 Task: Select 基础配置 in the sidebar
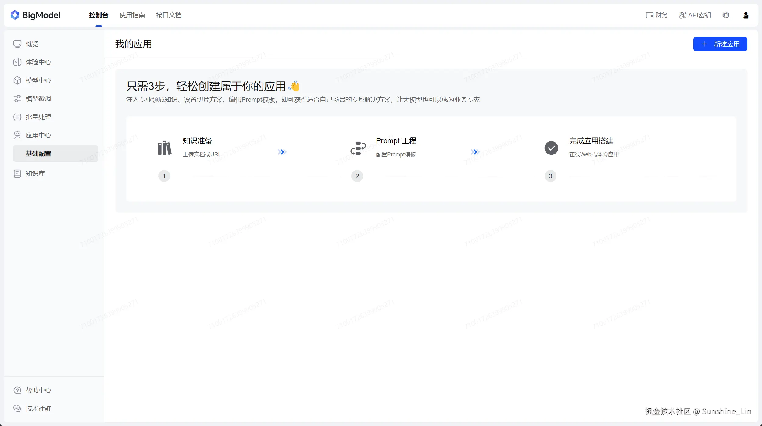38,154
